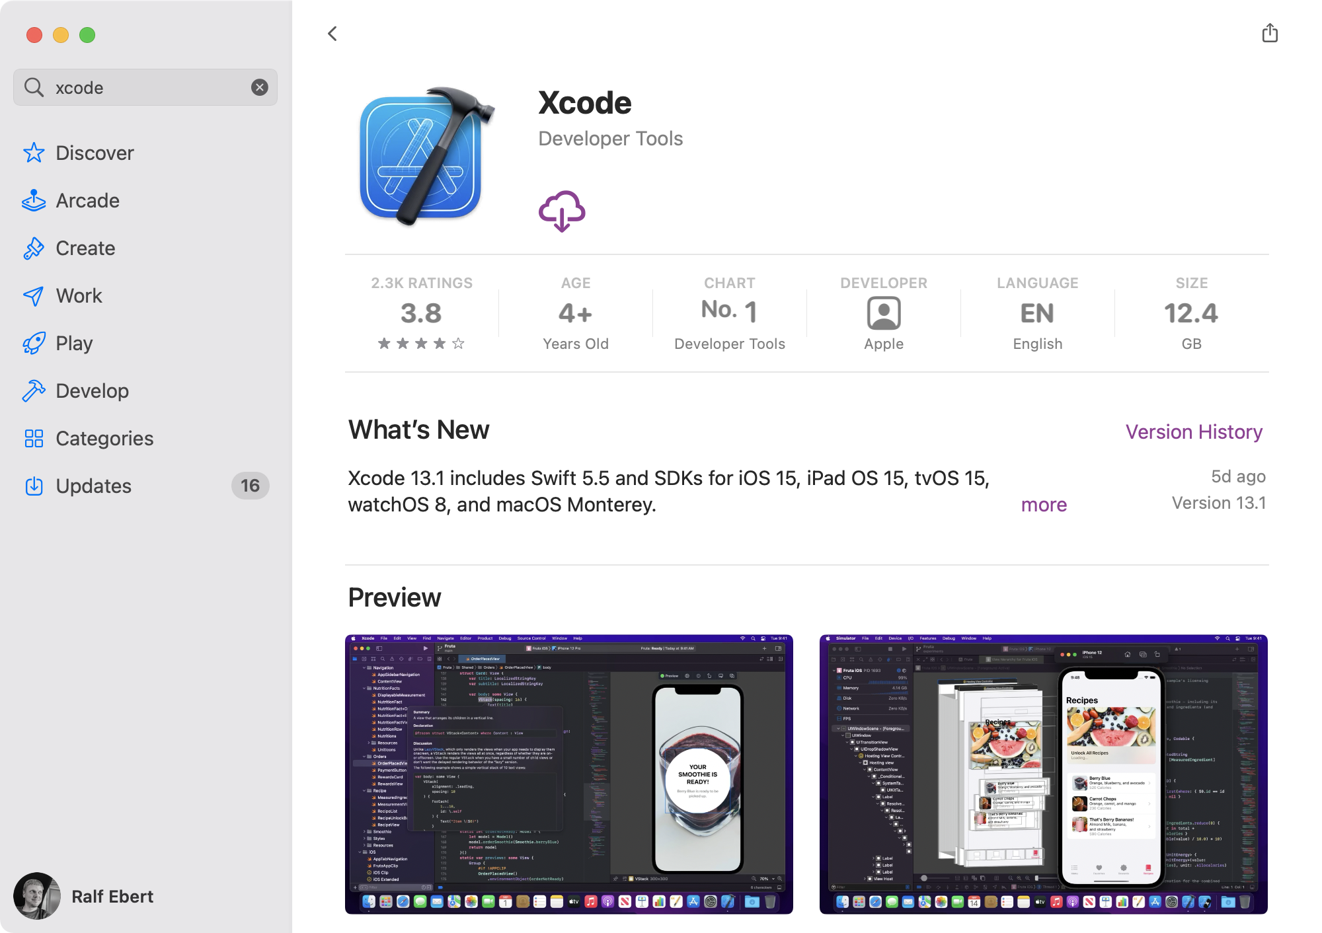1322x933 pixels.
Task: Click the search input field
Action: [145, 87]
